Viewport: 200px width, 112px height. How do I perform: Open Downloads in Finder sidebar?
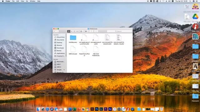coord(59,48)
